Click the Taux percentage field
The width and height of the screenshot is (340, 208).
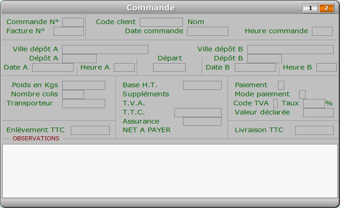click(314, 104)
